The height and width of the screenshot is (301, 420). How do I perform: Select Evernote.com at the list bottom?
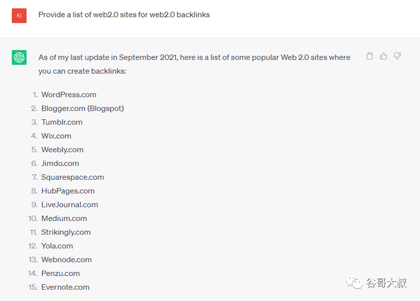click(x=65, y=287)
